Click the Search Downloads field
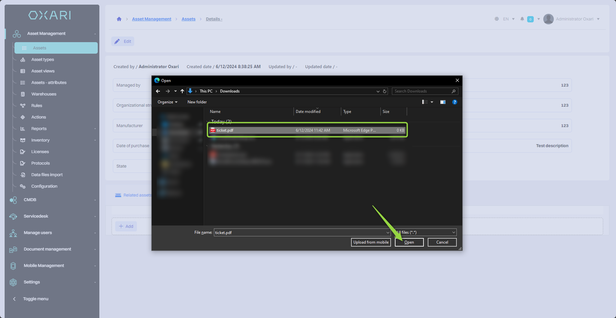The image size is (616, 318). [x=422, y=91]
